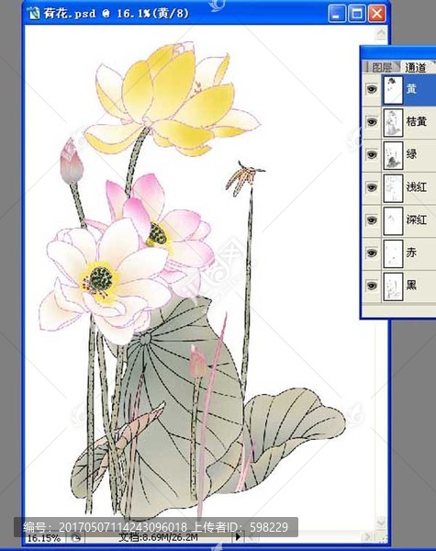The height and width of the screenshot is (551, 436).
Task: Click the 黄 channel name
Action: coord(411,89)
